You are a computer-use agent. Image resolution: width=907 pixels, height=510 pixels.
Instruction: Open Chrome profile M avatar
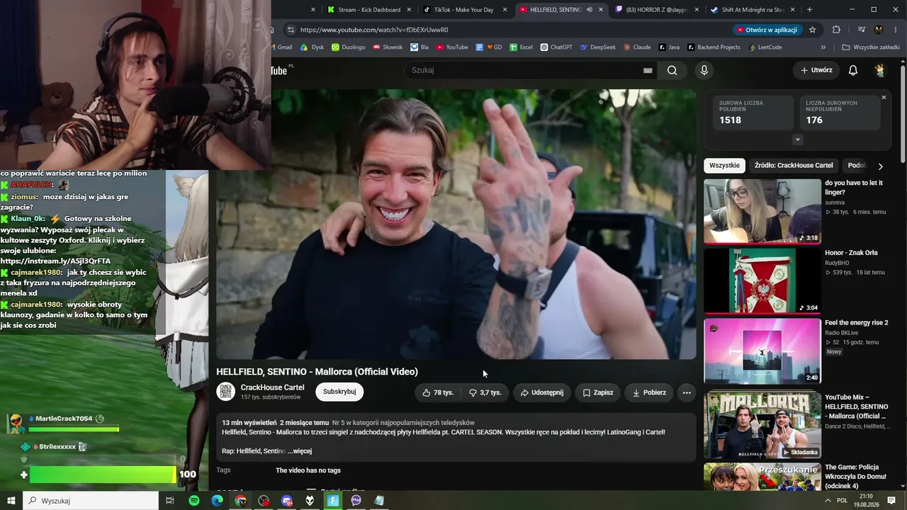point(879,30)
